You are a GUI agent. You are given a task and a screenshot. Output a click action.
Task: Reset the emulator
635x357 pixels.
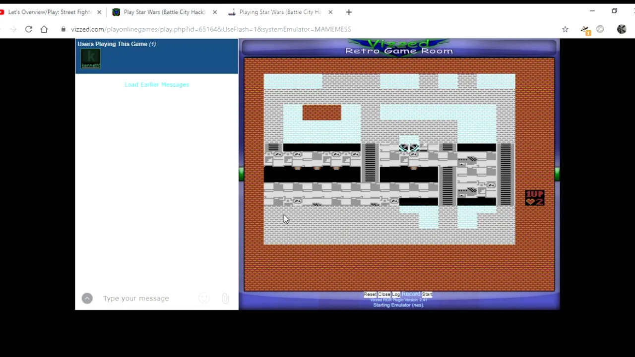point(370,295)
